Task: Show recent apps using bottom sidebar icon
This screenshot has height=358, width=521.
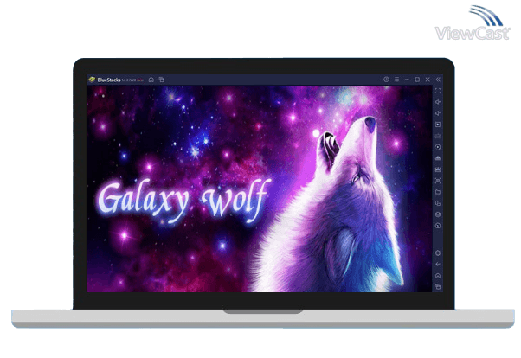Action: coord(438,286)
